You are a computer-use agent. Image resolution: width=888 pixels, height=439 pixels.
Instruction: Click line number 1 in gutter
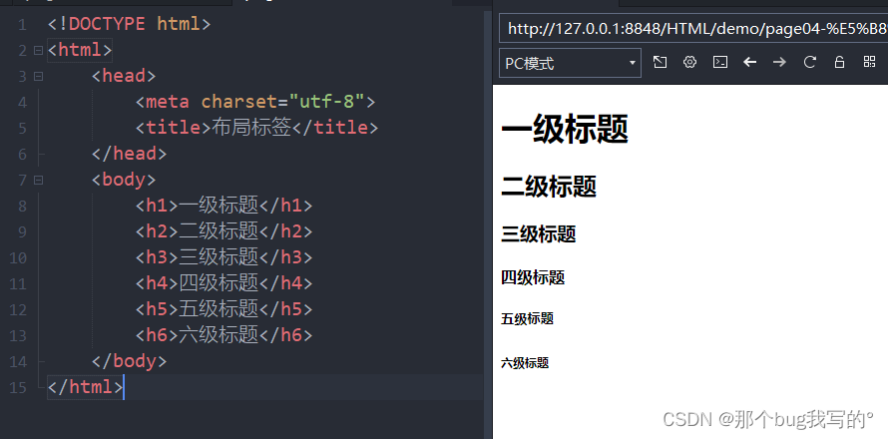(22, 25)
